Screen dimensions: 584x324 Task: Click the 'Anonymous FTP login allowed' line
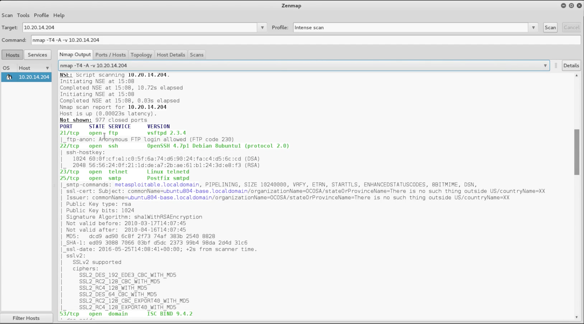click(x=147, y=140)
